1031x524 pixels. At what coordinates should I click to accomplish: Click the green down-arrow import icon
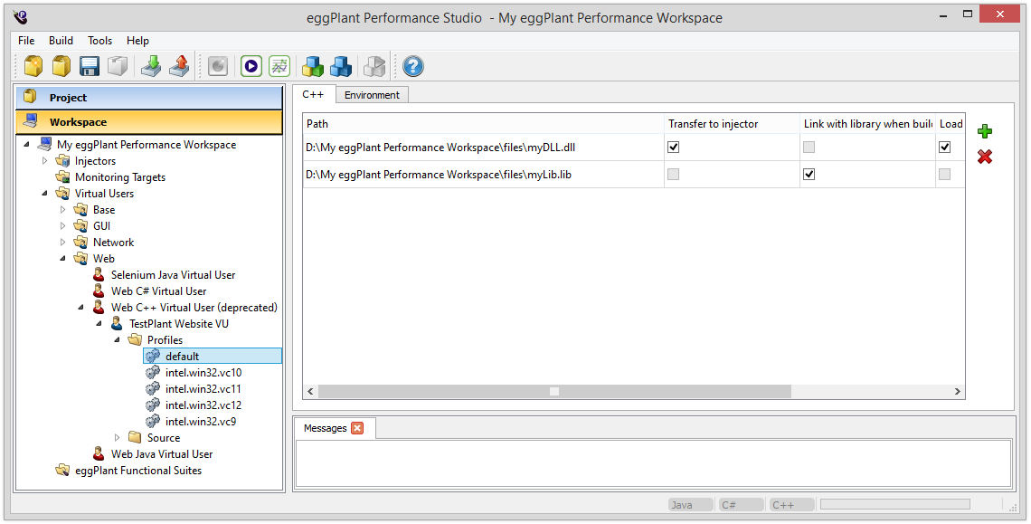click(x=150, y=66)
